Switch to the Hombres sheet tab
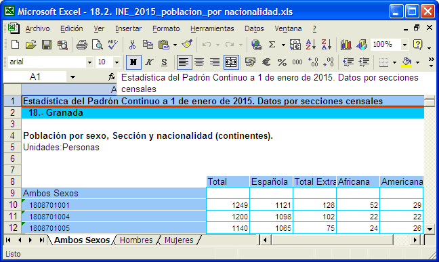Viewport: 439px width, 262px height. coord(136,240)
